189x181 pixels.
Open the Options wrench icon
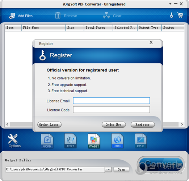coord(13,139)
